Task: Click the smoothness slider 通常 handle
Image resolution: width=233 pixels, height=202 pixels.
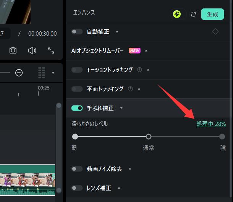Action: (149, 137)
